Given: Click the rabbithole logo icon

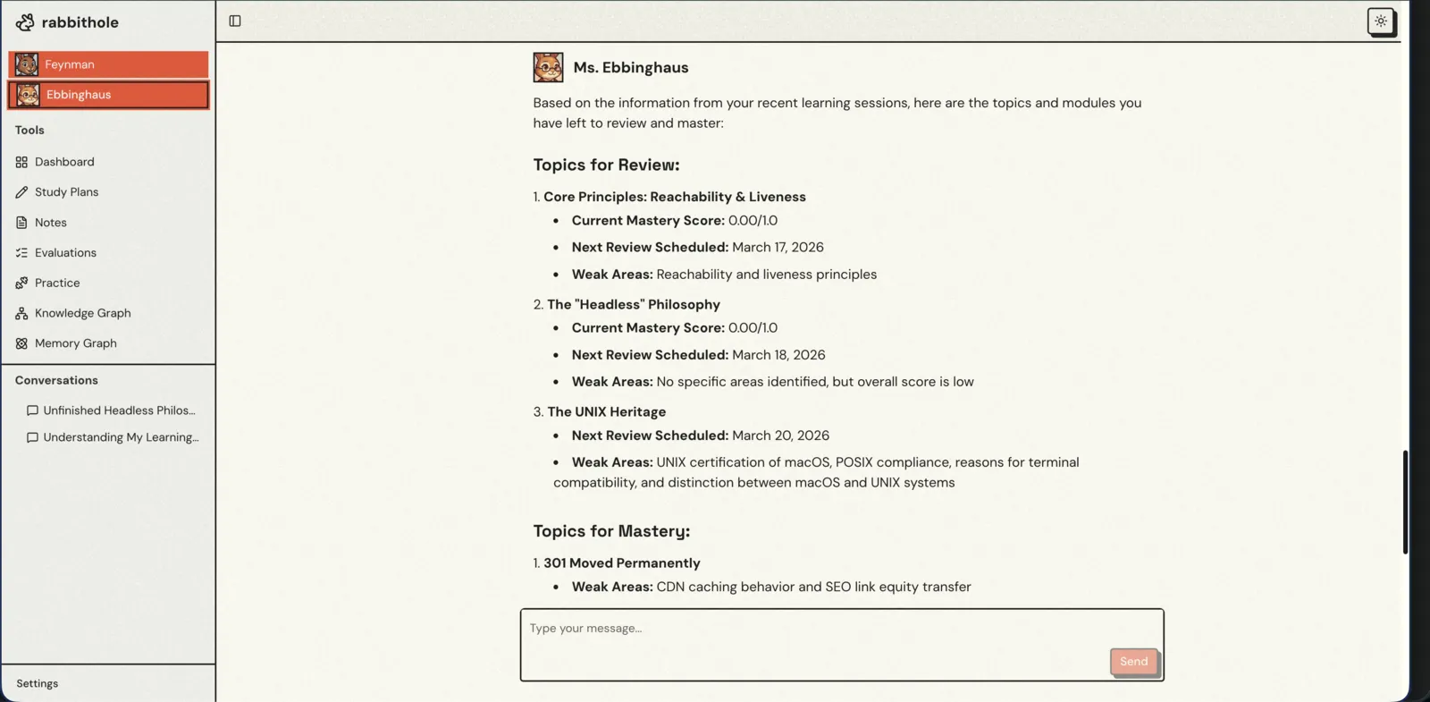Looking at the screenshot, I should 25,22.
